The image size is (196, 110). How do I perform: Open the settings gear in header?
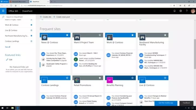pyautogui.click(x=181, y=11)
